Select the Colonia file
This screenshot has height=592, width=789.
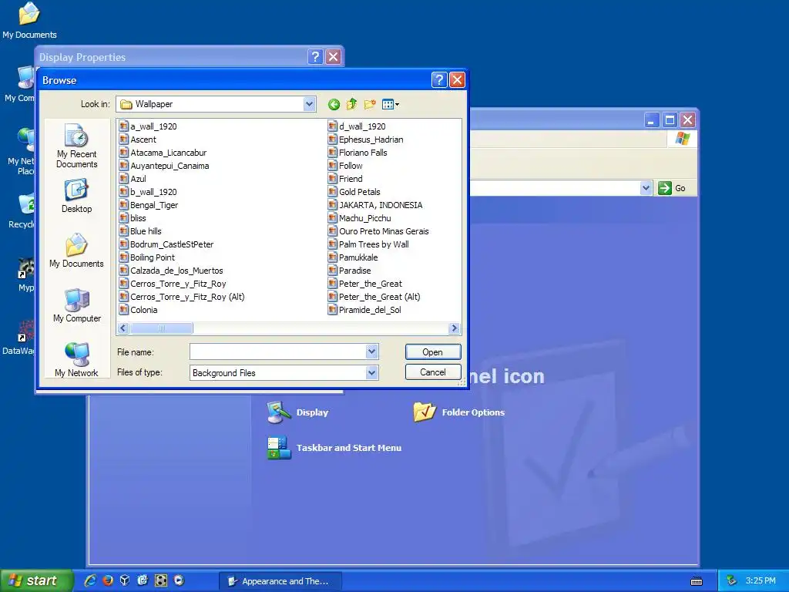(x=139, y=310)
